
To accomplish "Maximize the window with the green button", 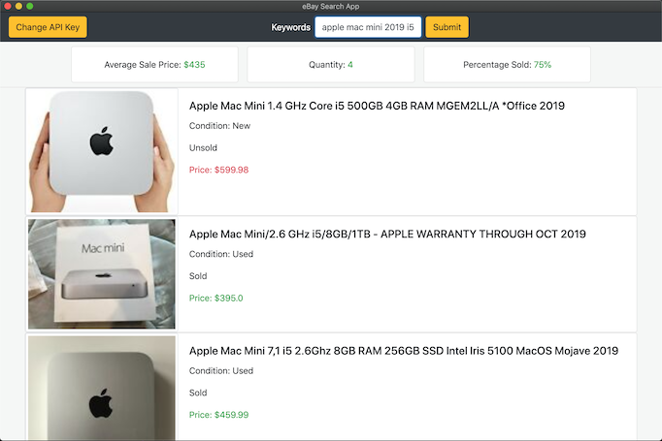I will click(29, 6).
